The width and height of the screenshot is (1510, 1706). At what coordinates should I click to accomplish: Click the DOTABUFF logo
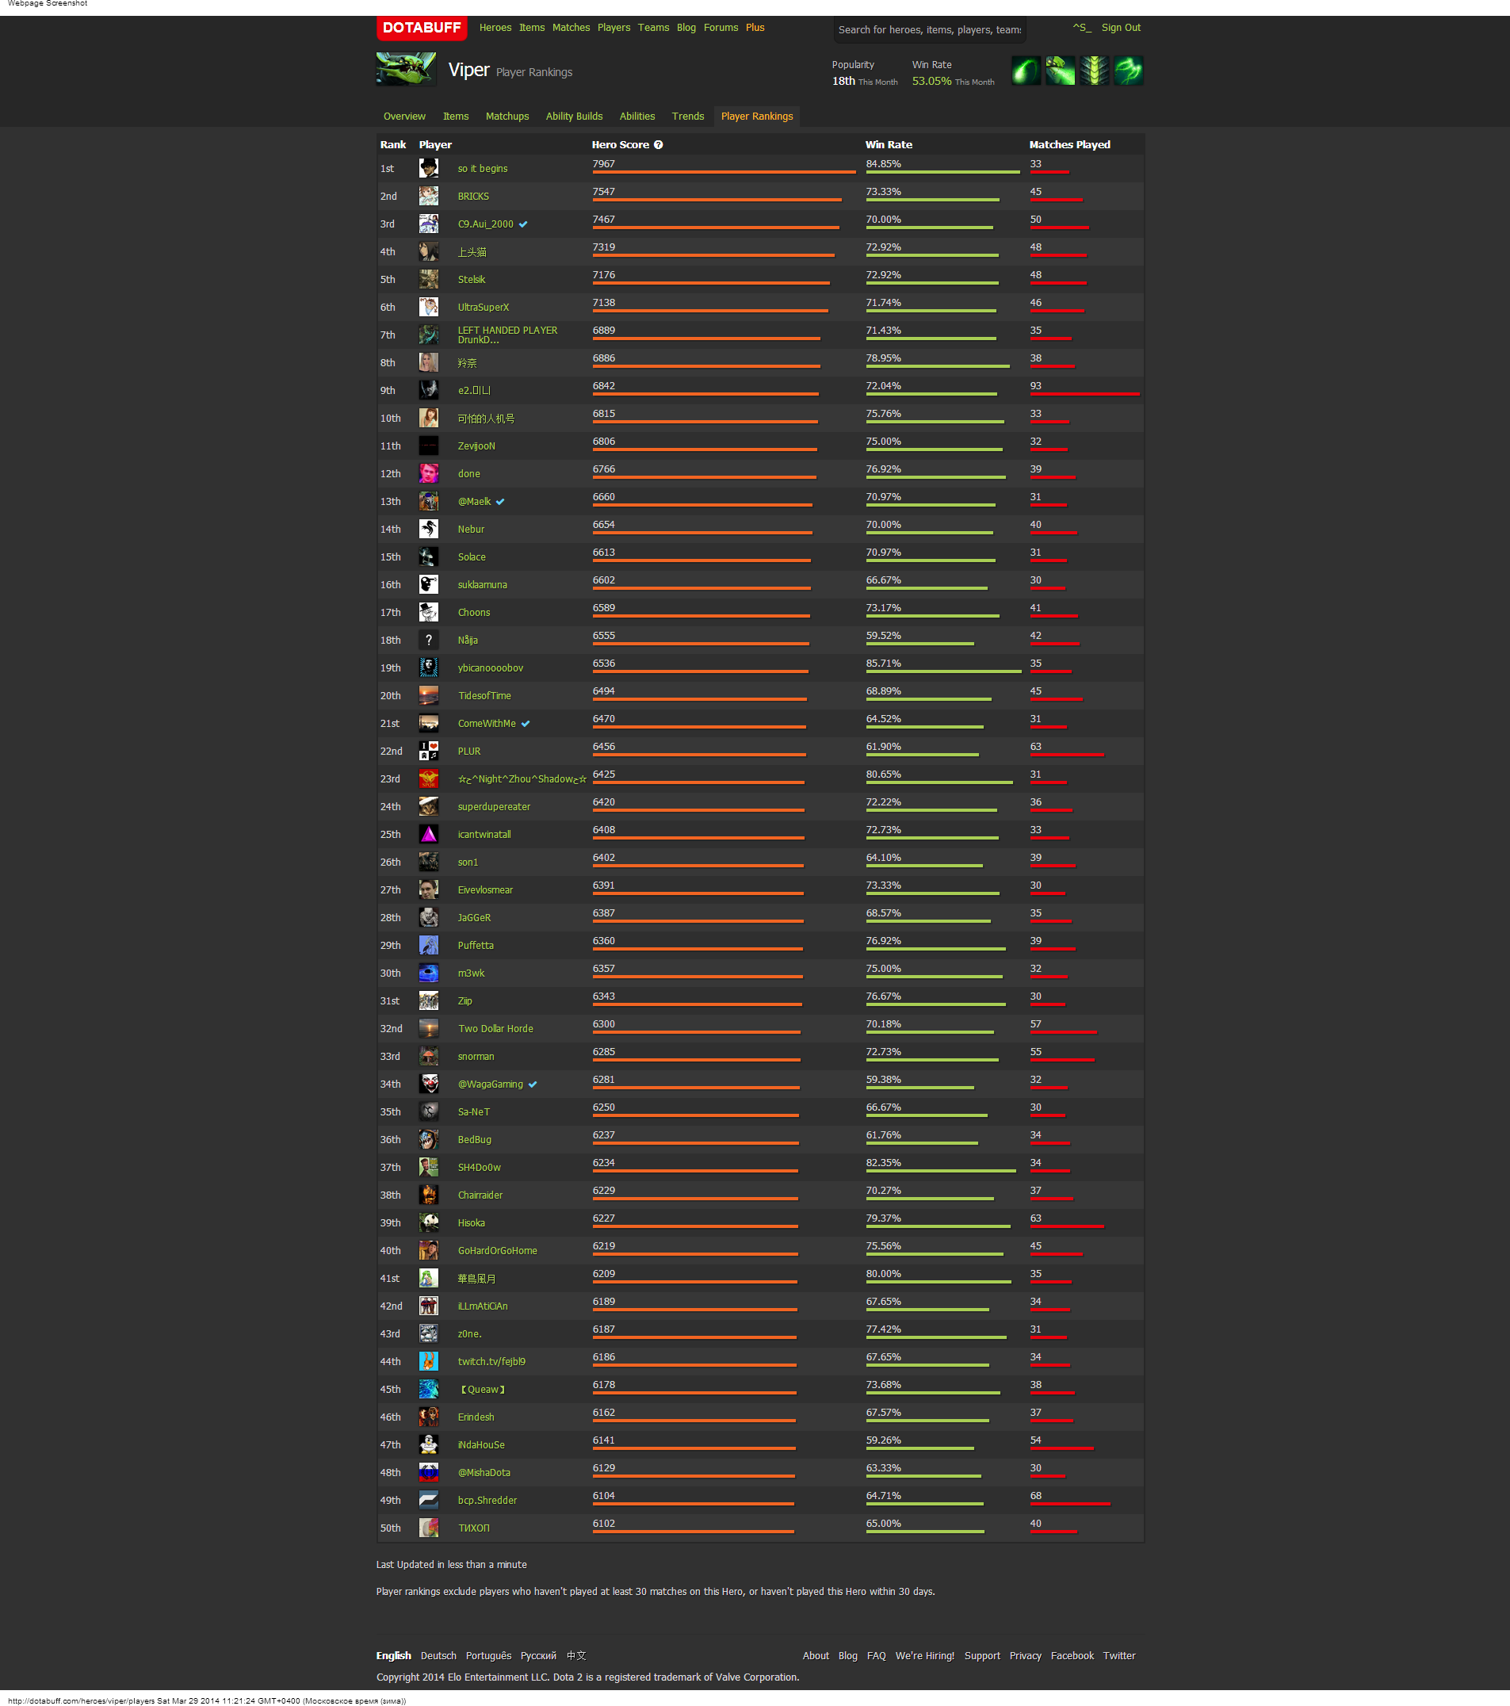421,28
